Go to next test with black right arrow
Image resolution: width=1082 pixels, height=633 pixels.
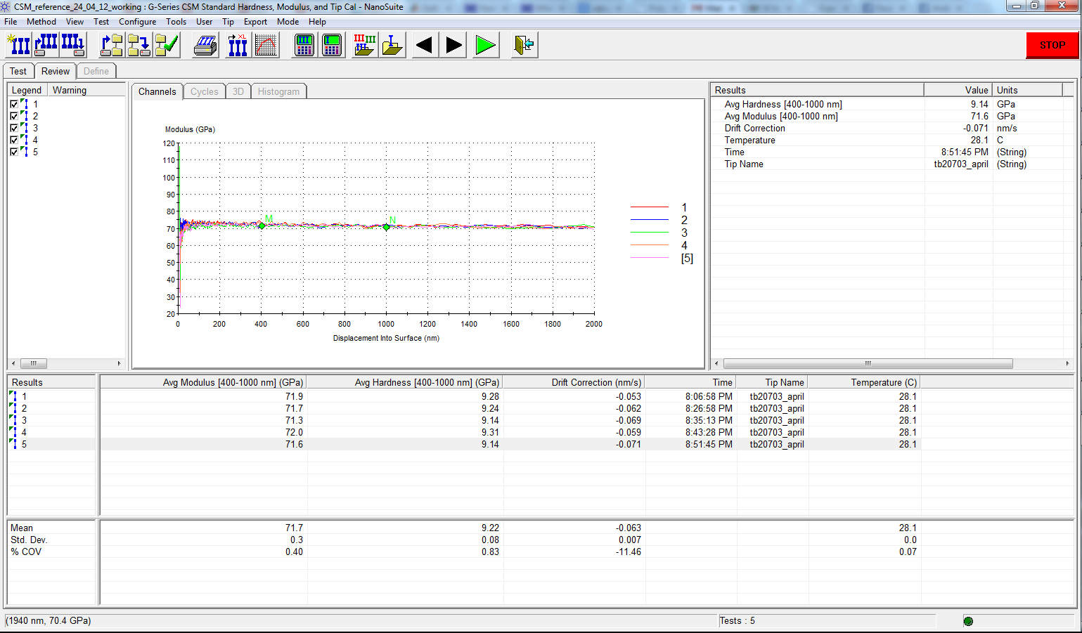[454, 46]
